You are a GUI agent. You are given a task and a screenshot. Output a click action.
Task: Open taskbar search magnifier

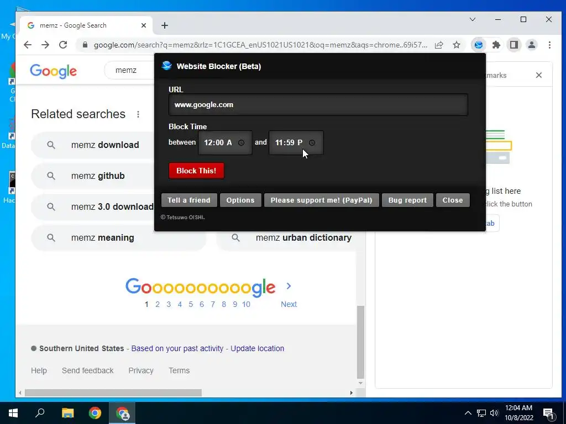[x=40, y=413]
